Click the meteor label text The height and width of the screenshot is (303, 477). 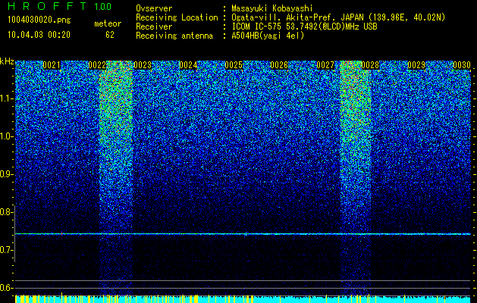pos(108,23)
